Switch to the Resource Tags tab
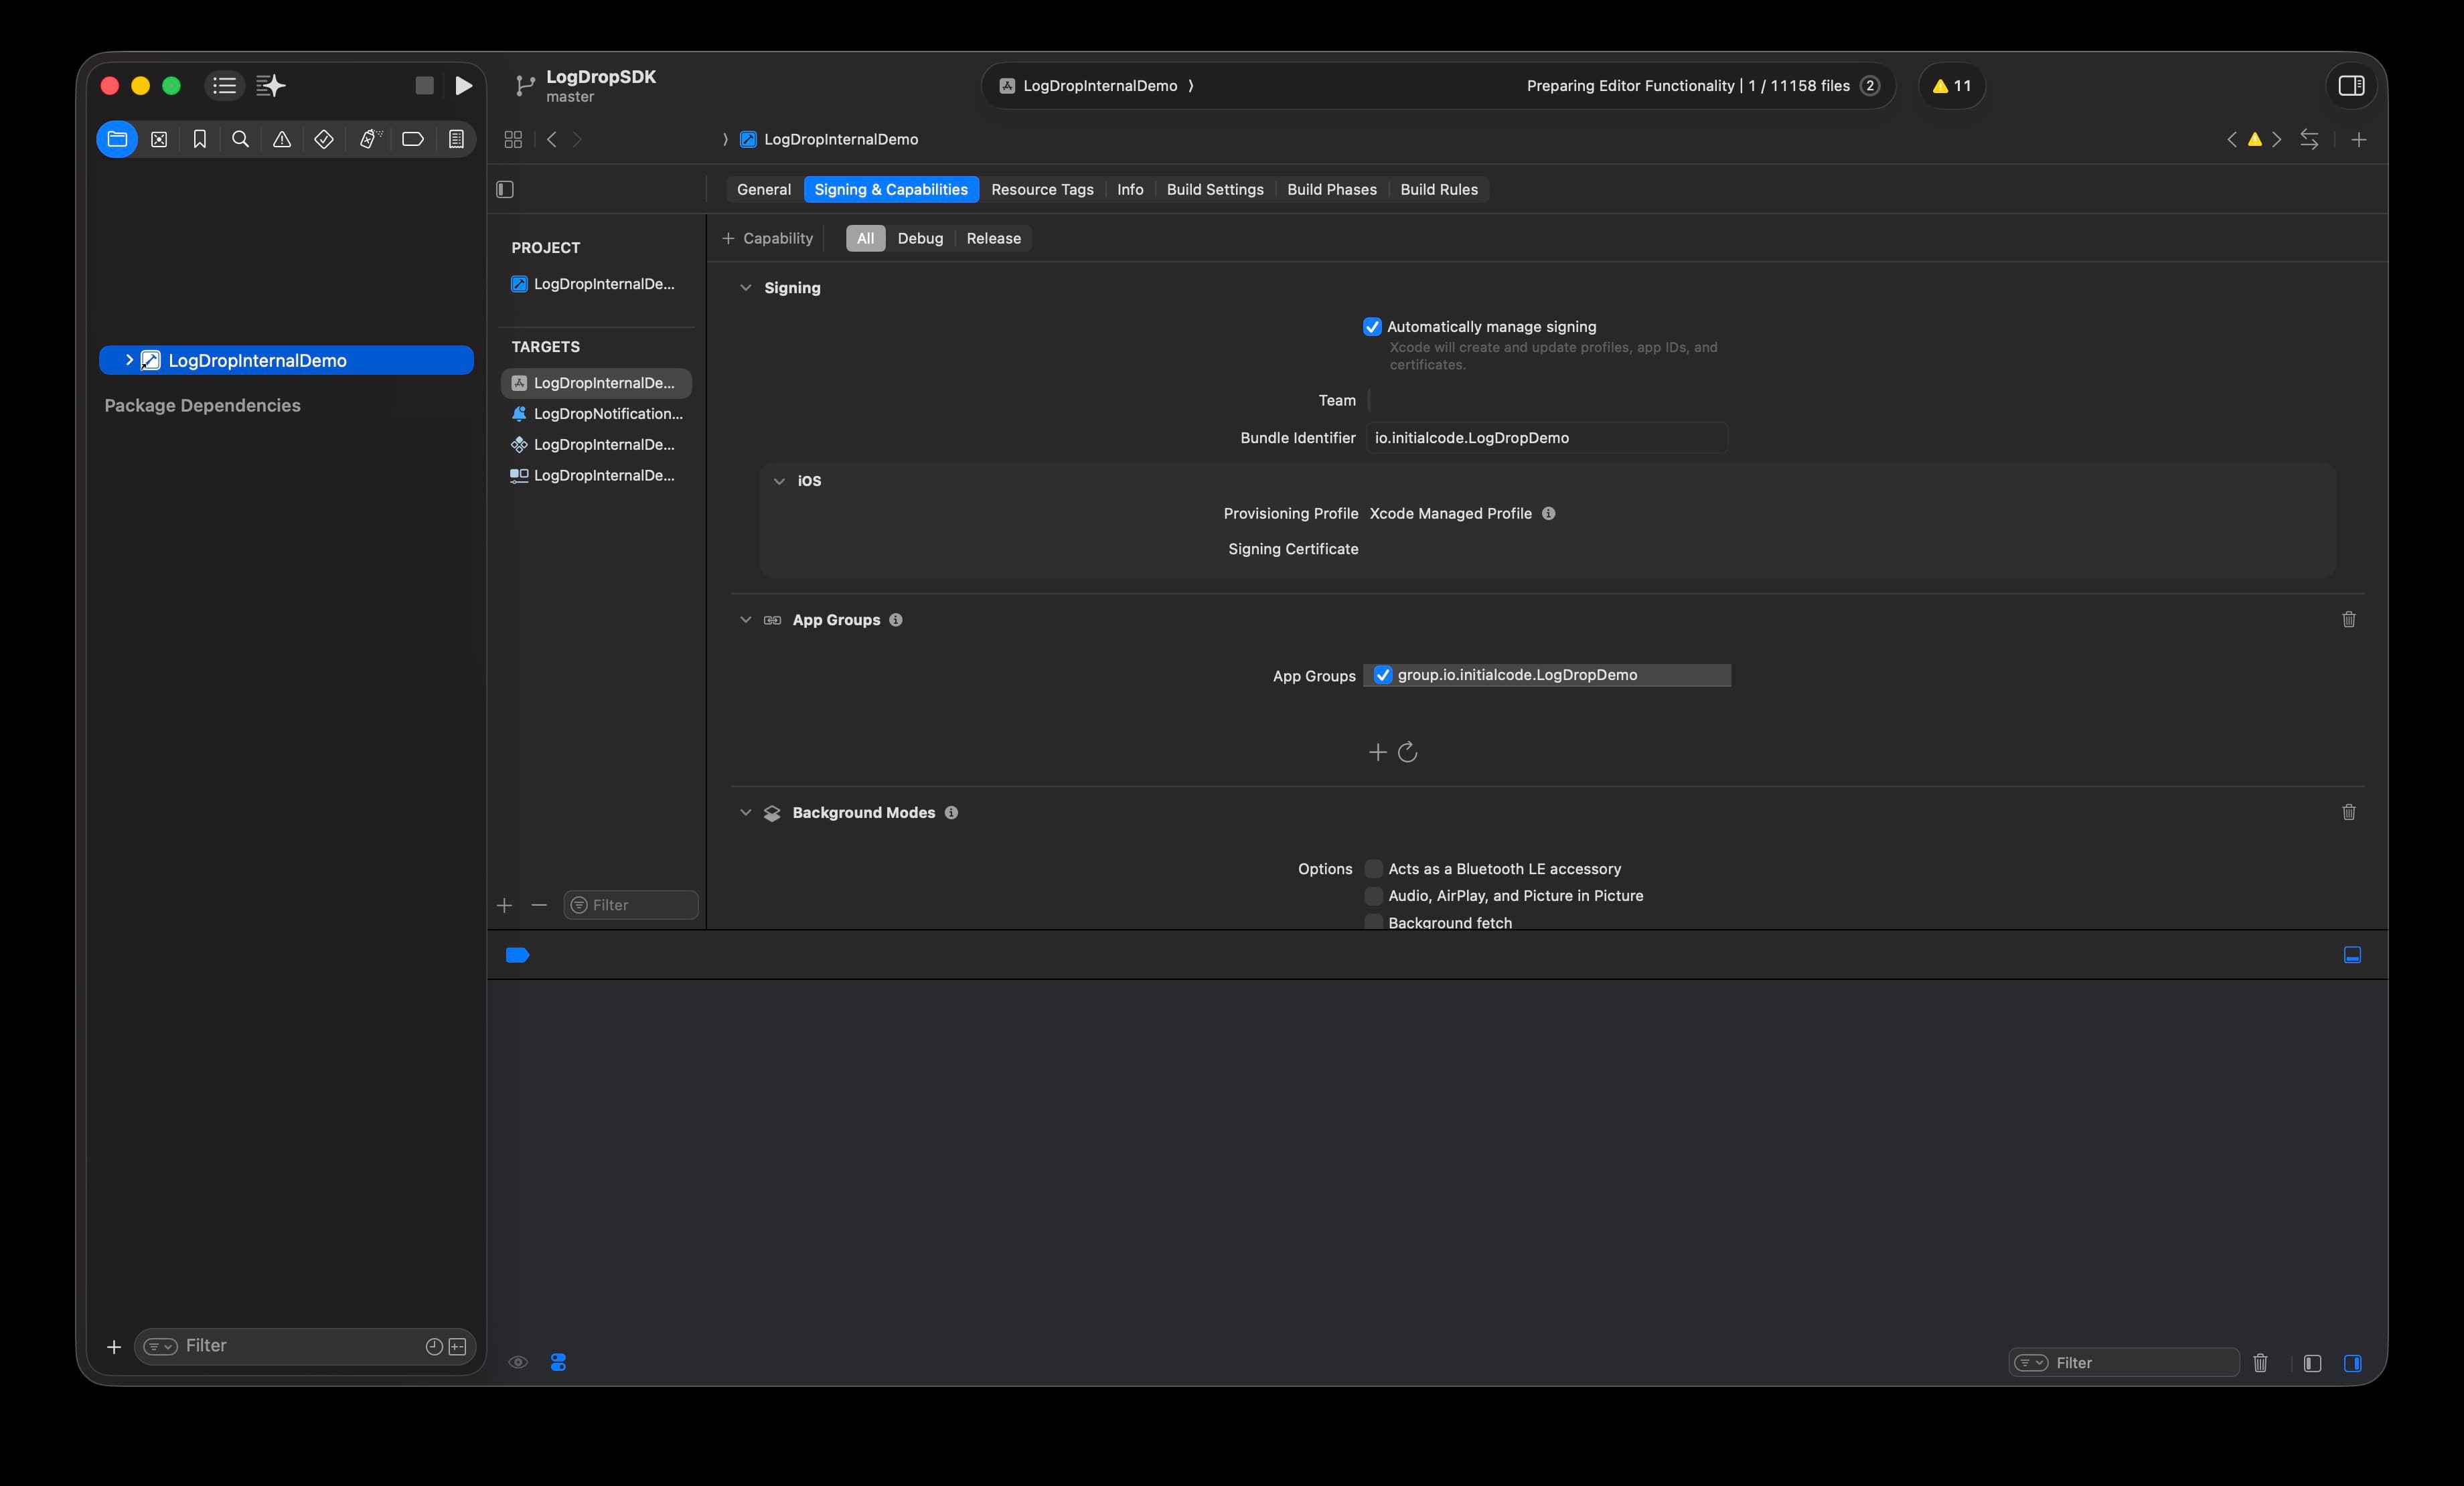2464x1486 pixels. click(1042, 189)
